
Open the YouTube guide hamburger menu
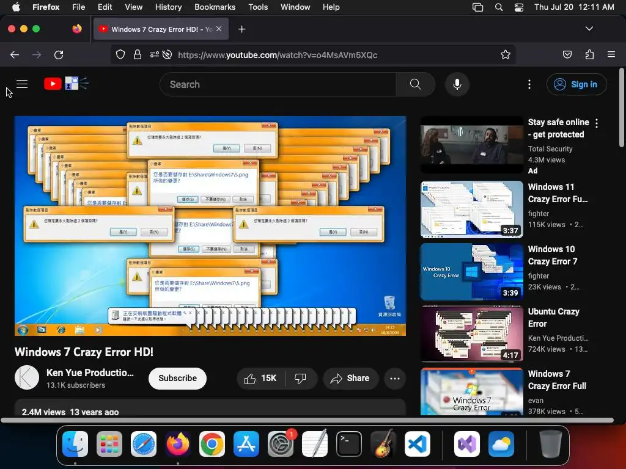(22, 84)
